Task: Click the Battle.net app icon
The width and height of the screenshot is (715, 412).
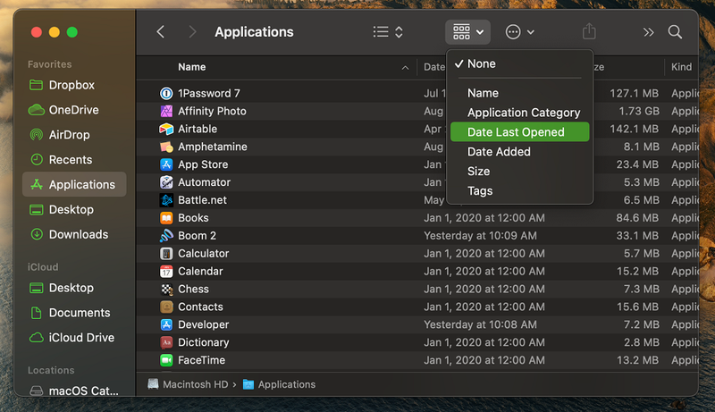Action: [x=166, y=200]
